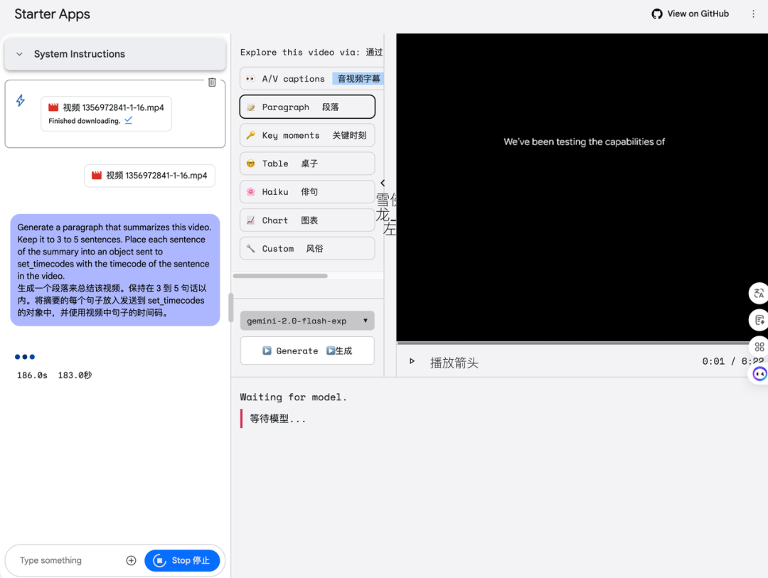Click the GitHub logo in the top bar

tap(656, 13)
